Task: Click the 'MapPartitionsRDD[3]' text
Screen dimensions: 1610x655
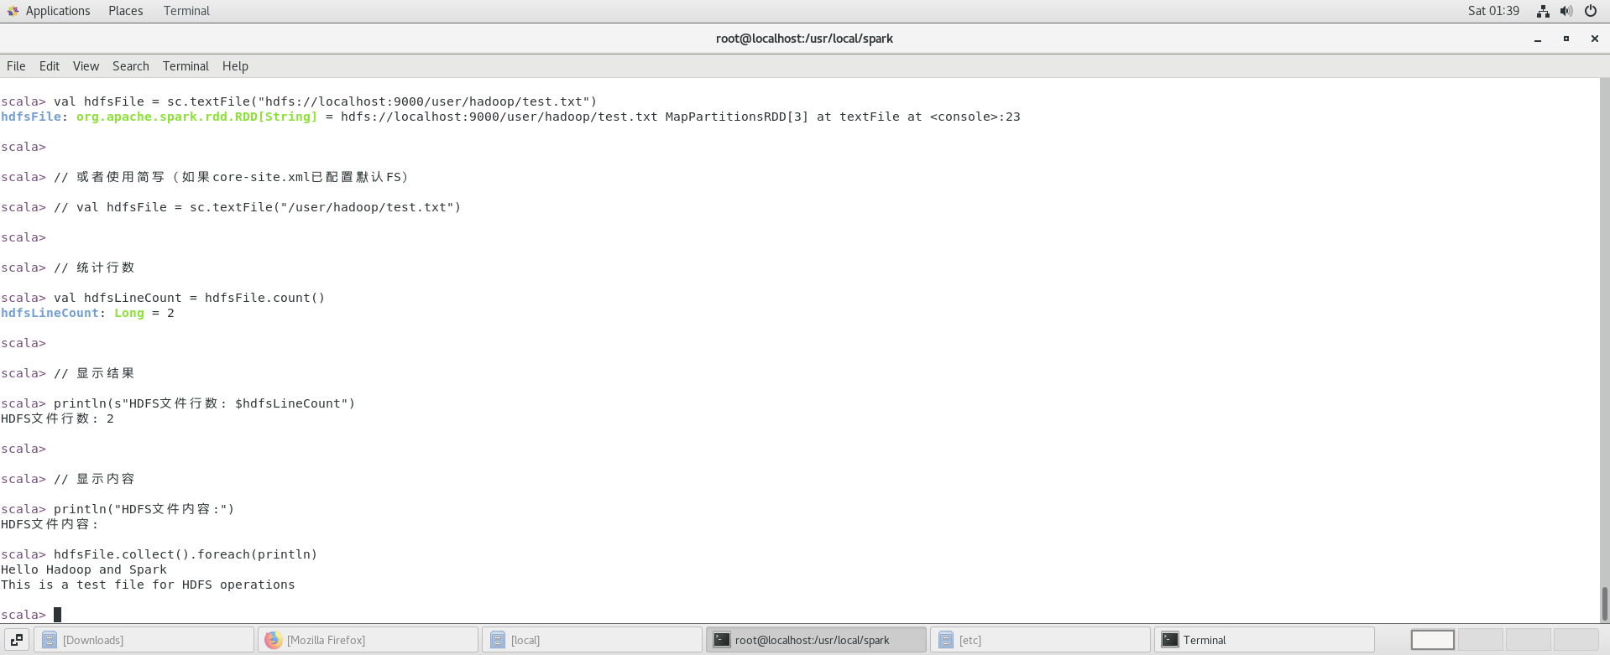Action: (x=736, y=117)
